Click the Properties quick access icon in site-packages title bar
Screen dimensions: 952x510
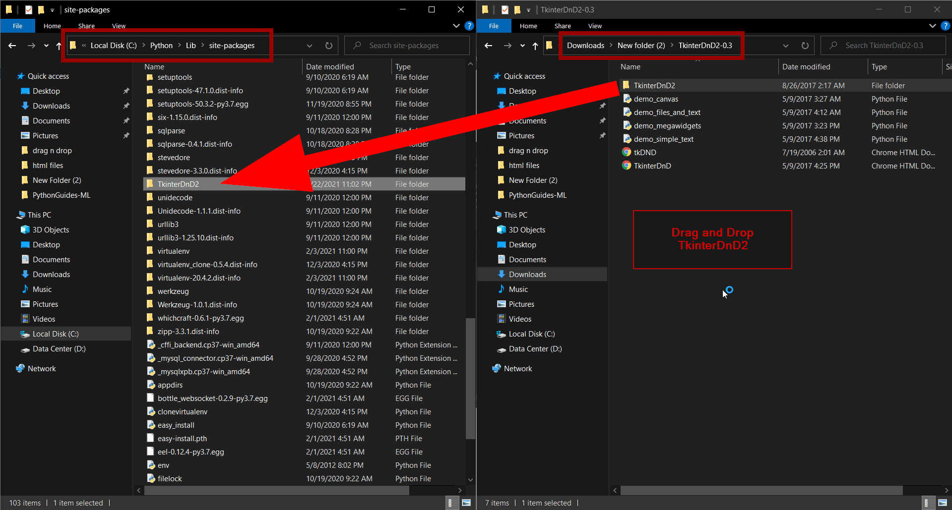pos(29,9)
